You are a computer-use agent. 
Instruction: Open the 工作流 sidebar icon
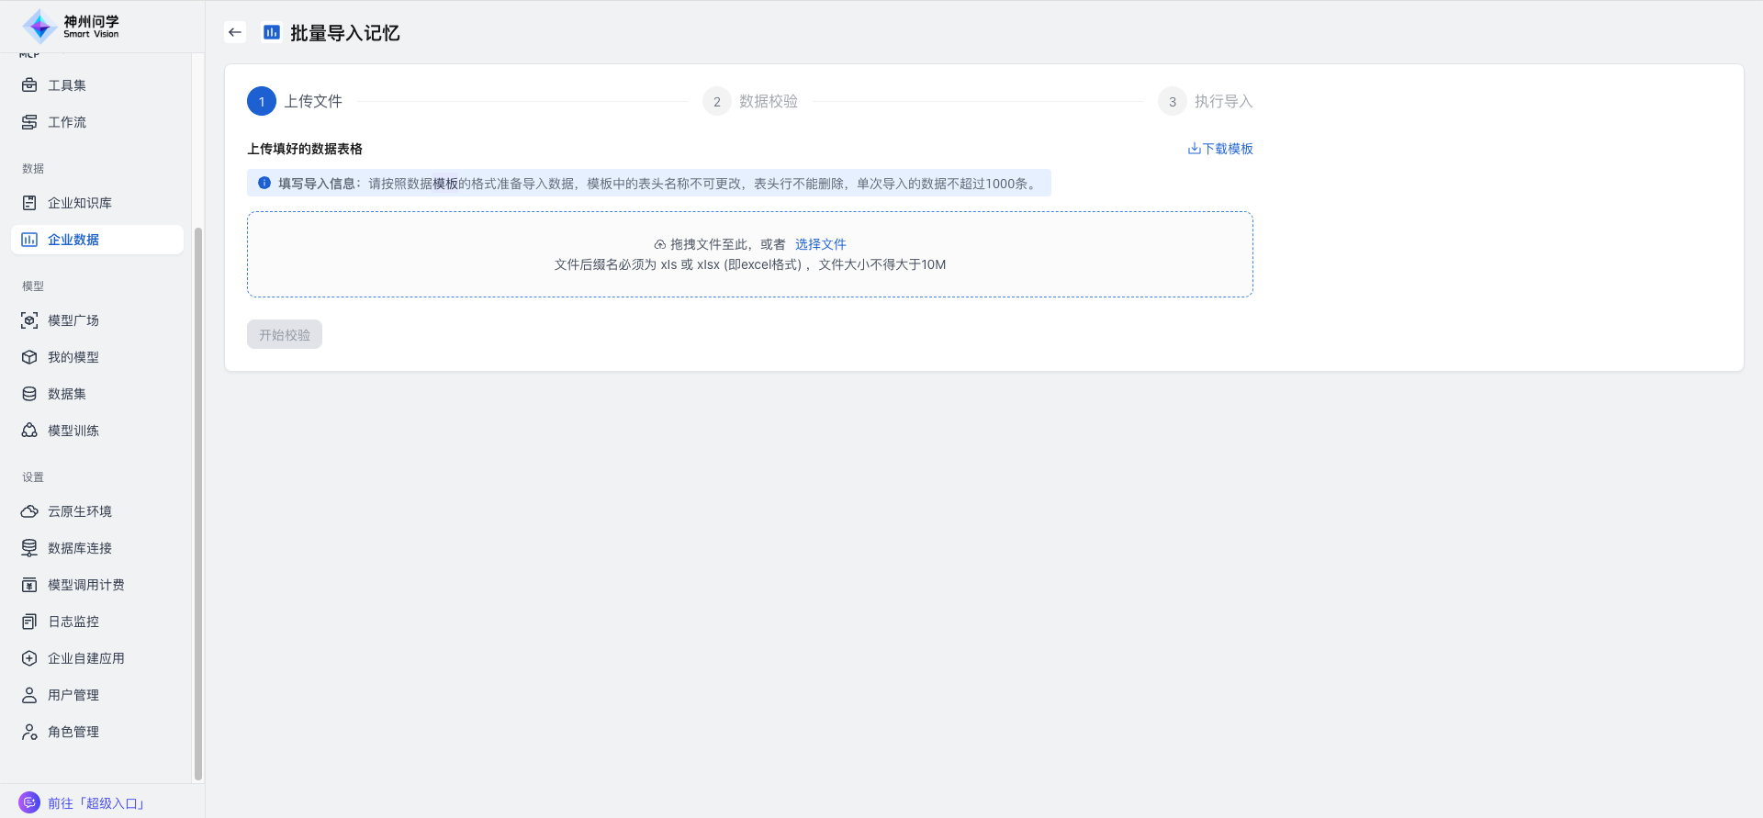tap(29, 122)
